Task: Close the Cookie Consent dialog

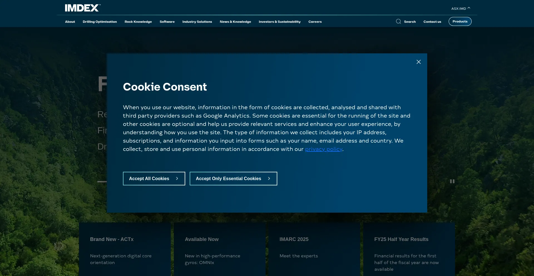Action: [x=418, y=62]
